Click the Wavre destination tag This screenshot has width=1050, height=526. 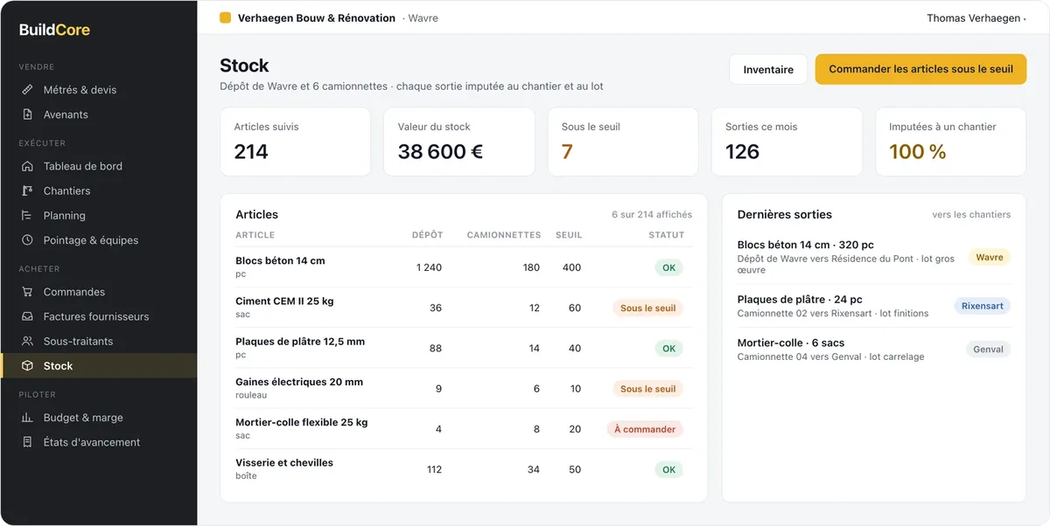point(990,258)
